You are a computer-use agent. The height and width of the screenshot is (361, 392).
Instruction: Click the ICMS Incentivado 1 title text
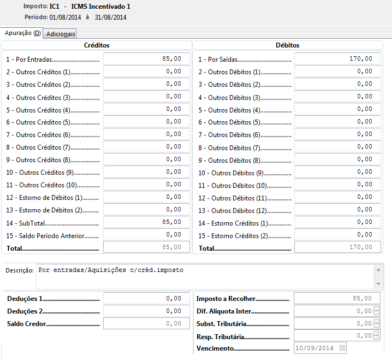click(x=101, y=7)
